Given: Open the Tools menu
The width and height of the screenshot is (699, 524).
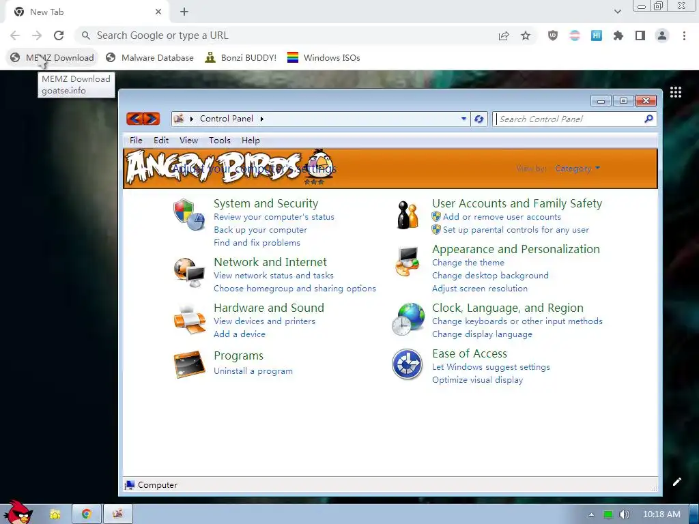Looking at the screenshot, I should (x=220, y=141).
